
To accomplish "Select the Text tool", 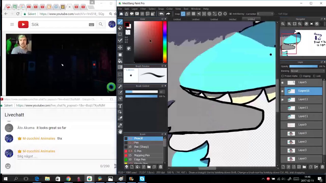I will pyautogui.click(x=120, y=106).
